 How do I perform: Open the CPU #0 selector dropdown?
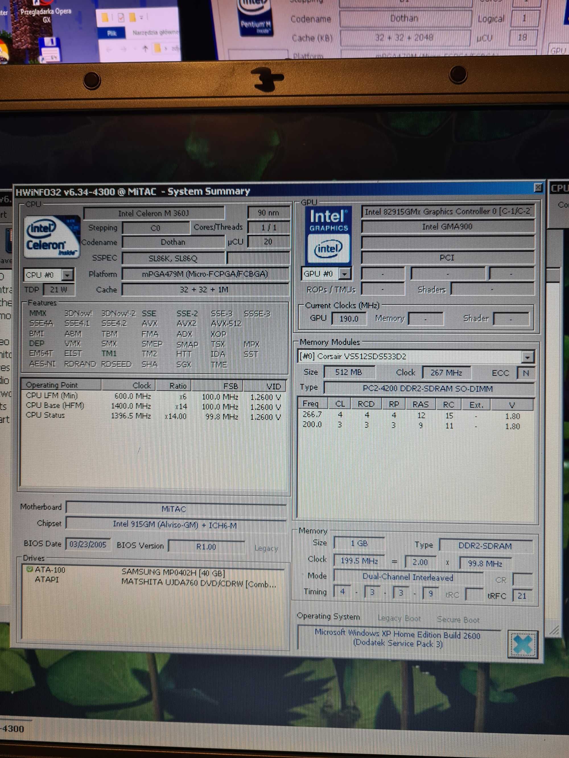coord(67,275)
